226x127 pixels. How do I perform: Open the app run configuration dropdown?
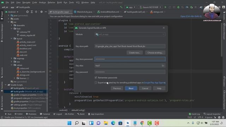click(131, 7)
